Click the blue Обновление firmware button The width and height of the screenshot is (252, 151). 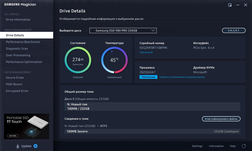[x=148, y=77]
